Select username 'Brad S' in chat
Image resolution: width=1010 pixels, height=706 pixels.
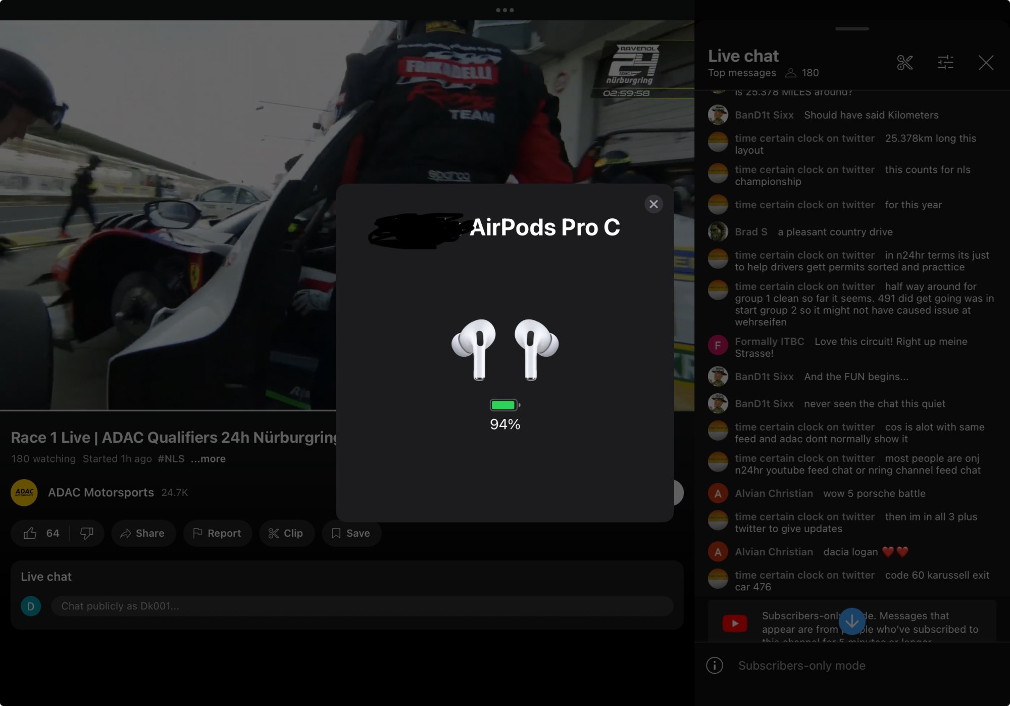pos(751,232)
